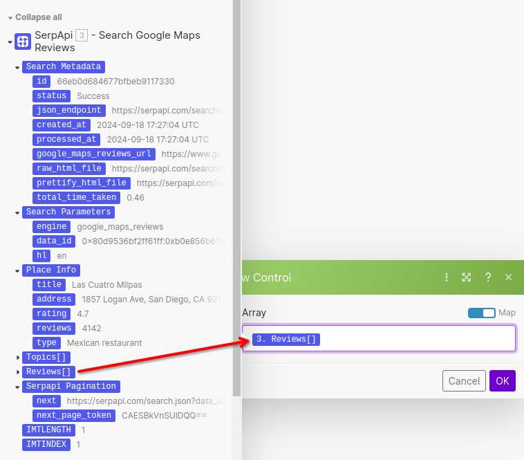
Task: Open help question mark icon
Action: 488,277
